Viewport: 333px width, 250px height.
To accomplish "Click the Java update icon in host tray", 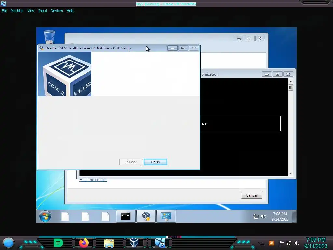I will 272,243.
